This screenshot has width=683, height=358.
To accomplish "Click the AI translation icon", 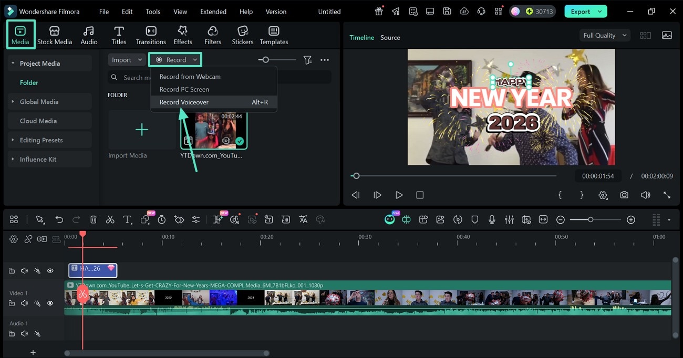I will pyautogui.click(x=303, y=219).
